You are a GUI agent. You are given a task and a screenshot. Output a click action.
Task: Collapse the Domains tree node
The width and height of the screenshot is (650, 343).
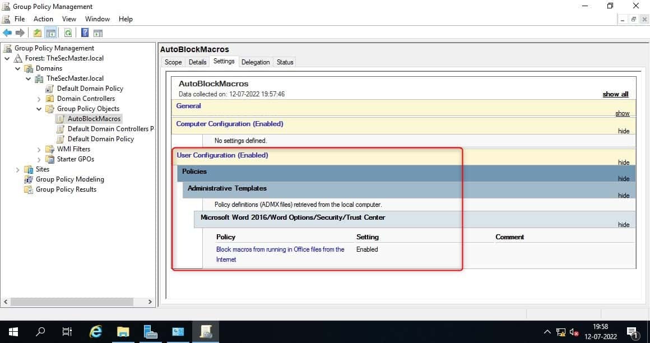[18, 68]
